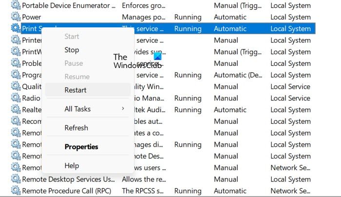Click the Quality Windows service gear icon
Image resolution: width=341 pixels, height=197 pixels.
pos(16,87)
